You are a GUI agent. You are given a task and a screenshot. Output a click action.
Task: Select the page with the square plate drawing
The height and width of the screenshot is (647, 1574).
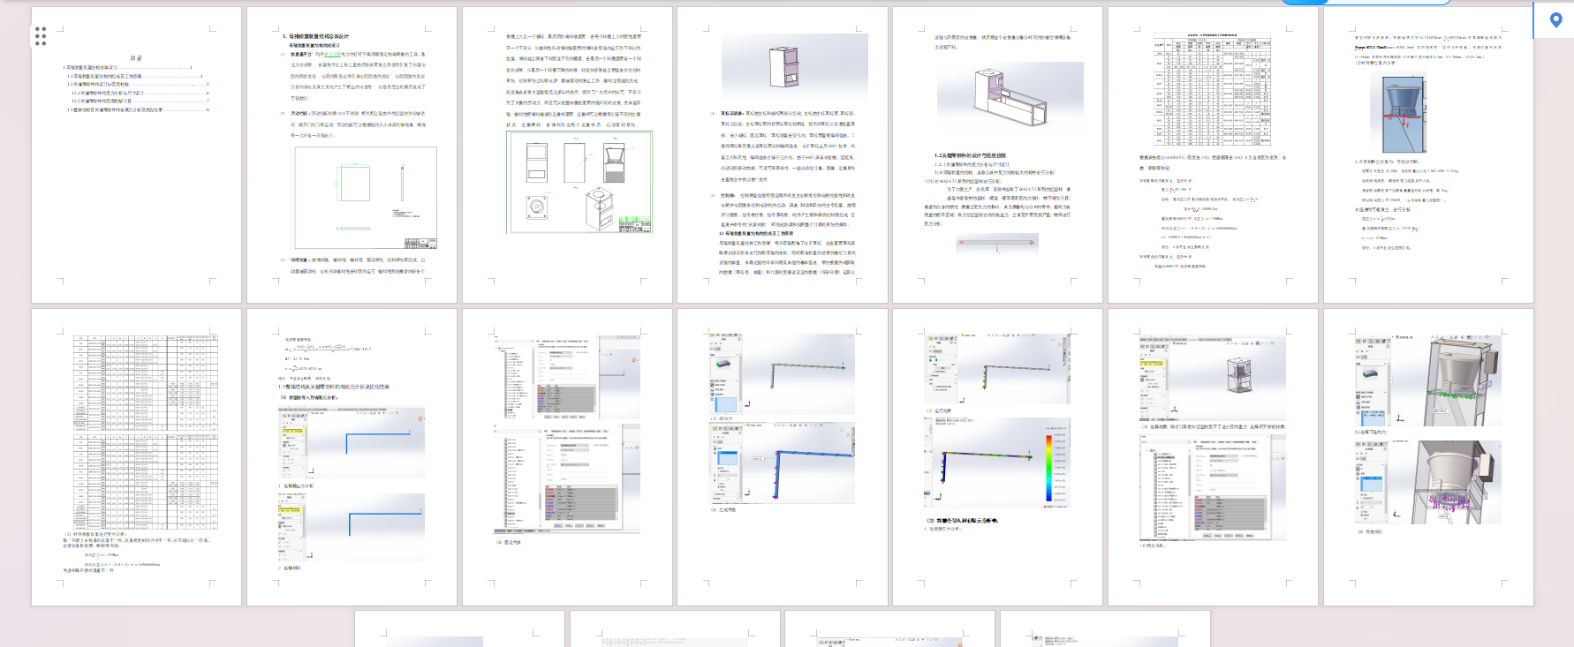352,155
